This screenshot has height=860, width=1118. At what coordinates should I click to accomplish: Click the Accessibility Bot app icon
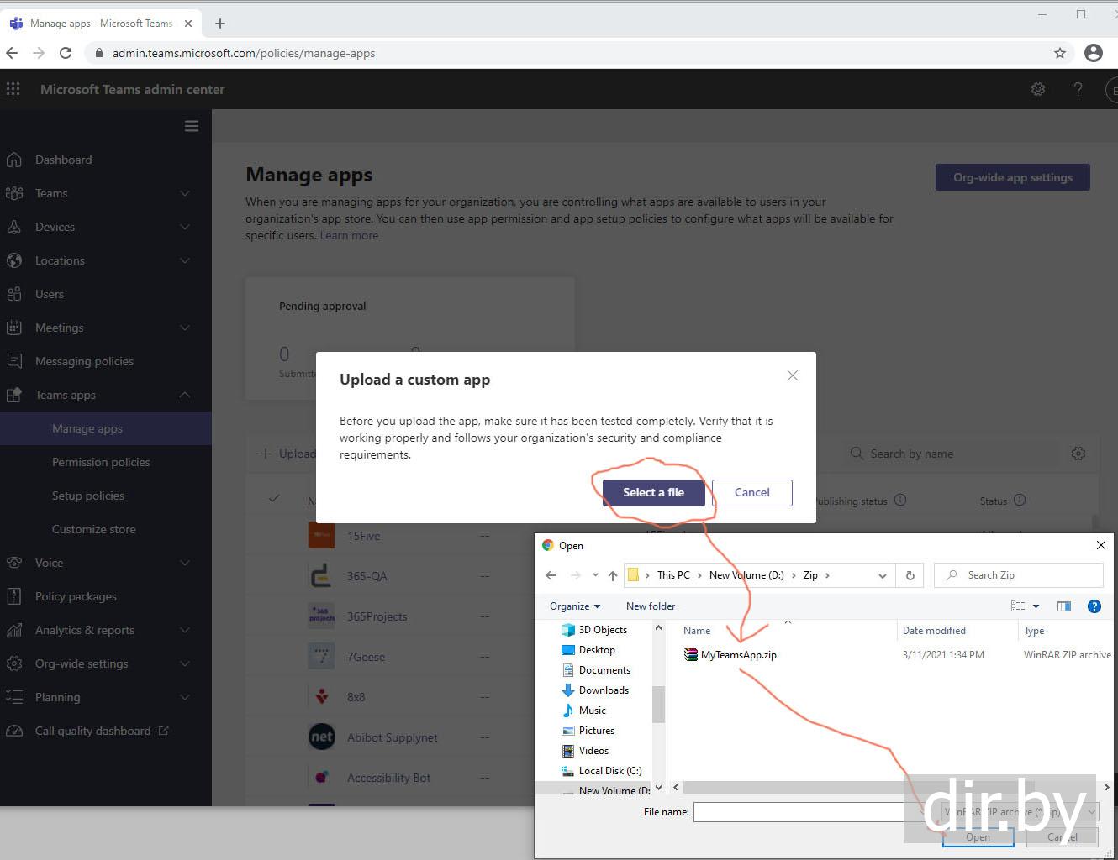321,777
